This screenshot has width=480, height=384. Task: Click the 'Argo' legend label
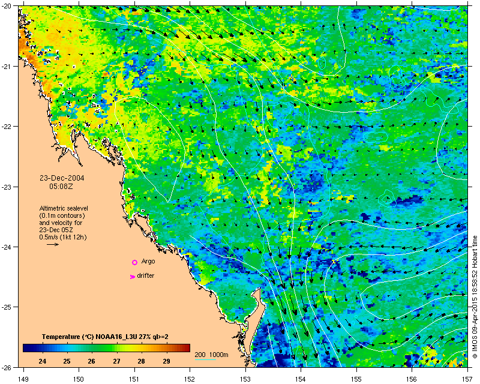[x=148, y=261]
